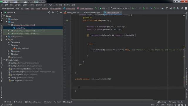The height and width of the screenshot is (106, 188).
Task: Switch to the build.gradle (app) editor tab
Action: [x=92, y=12]
